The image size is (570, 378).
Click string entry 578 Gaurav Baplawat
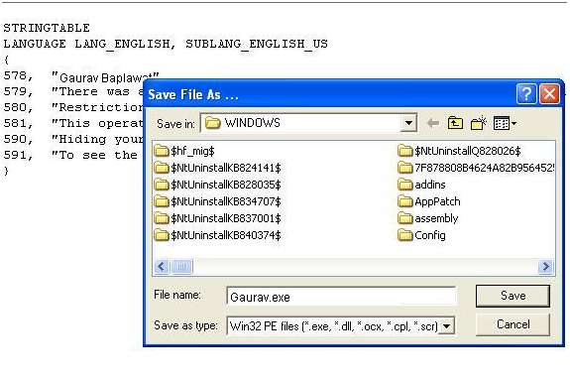point(81,76)
